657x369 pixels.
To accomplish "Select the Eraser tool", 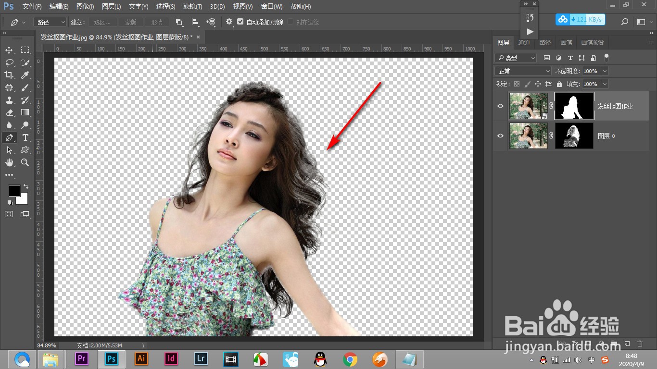I will point(9,112).
